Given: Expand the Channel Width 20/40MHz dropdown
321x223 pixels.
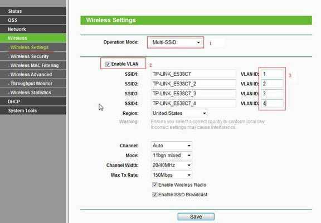Looking at the screenshot, I should click(x=172, y=165).
